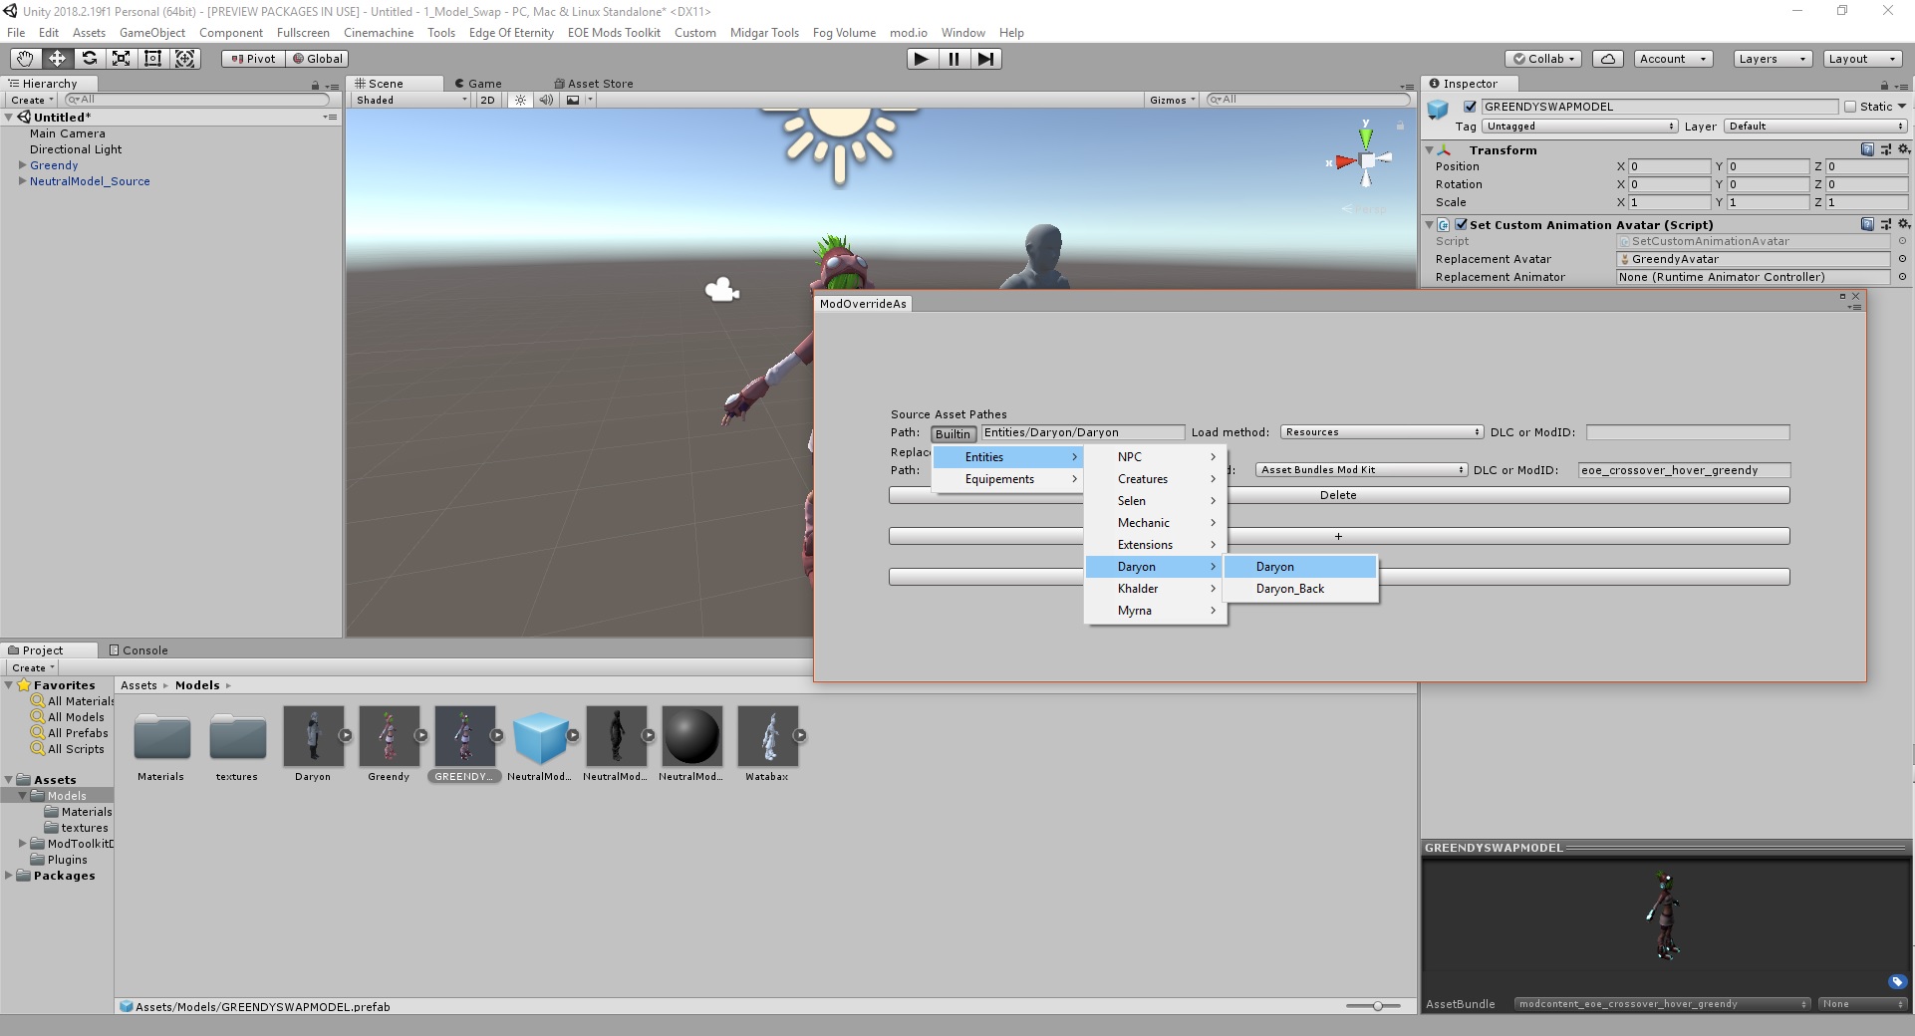Select the combined Transform tool
This screenshot has width=1915, height=1036.
(185, 59)
